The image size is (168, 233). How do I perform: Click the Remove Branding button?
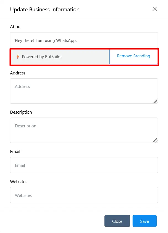(x=133, y=56)
